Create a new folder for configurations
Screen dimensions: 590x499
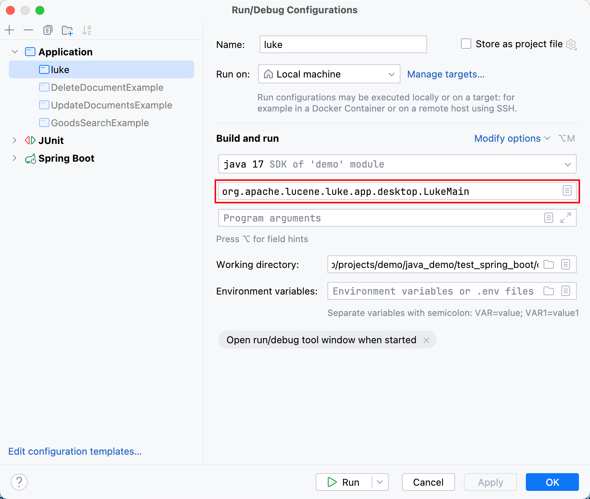tap(67, 30)
